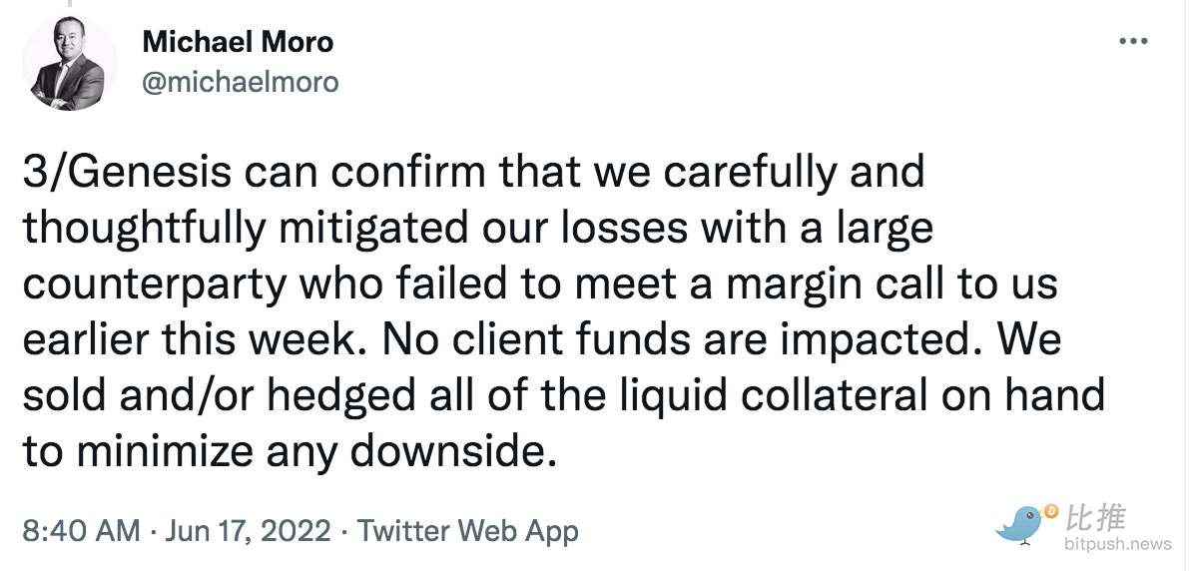Open the Michael Moro display name link
The image size is (1192, 571).
point(238,42)
